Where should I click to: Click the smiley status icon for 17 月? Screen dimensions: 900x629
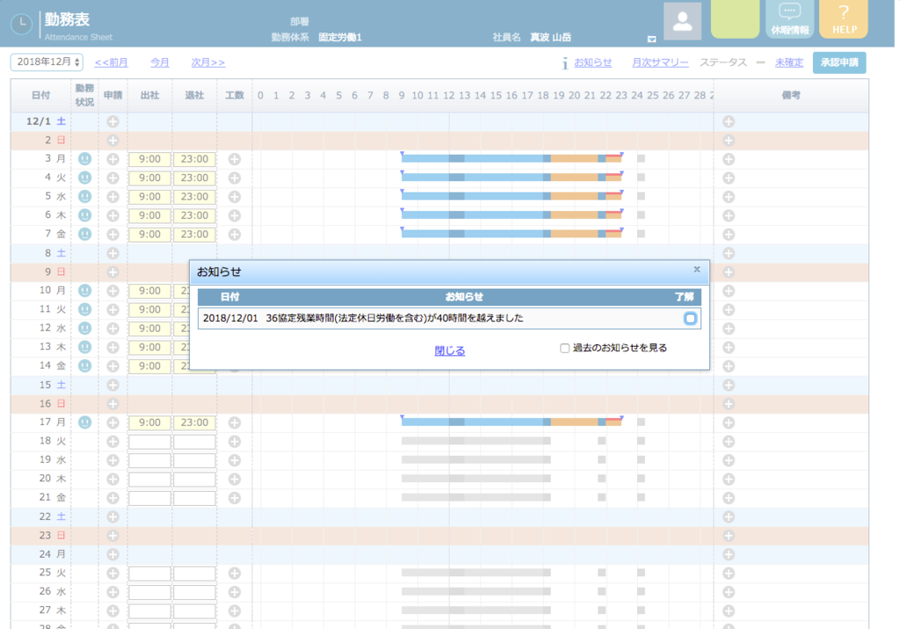pyautogui.click(x=85, y=423)
